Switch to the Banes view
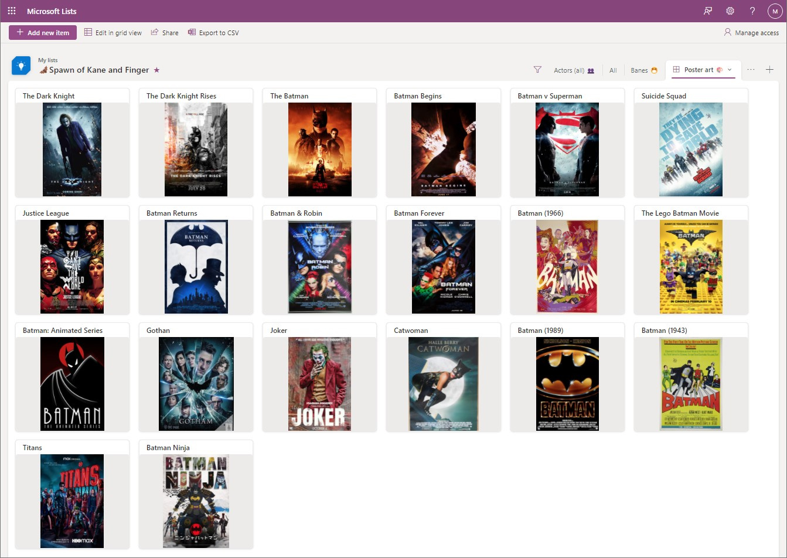787x558 pixels. tap(644, 70)
